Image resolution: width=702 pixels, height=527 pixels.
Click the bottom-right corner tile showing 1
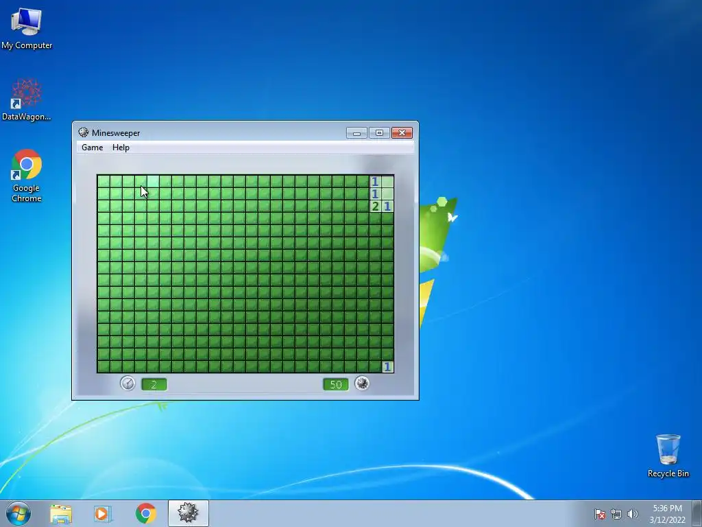point(388,366)
